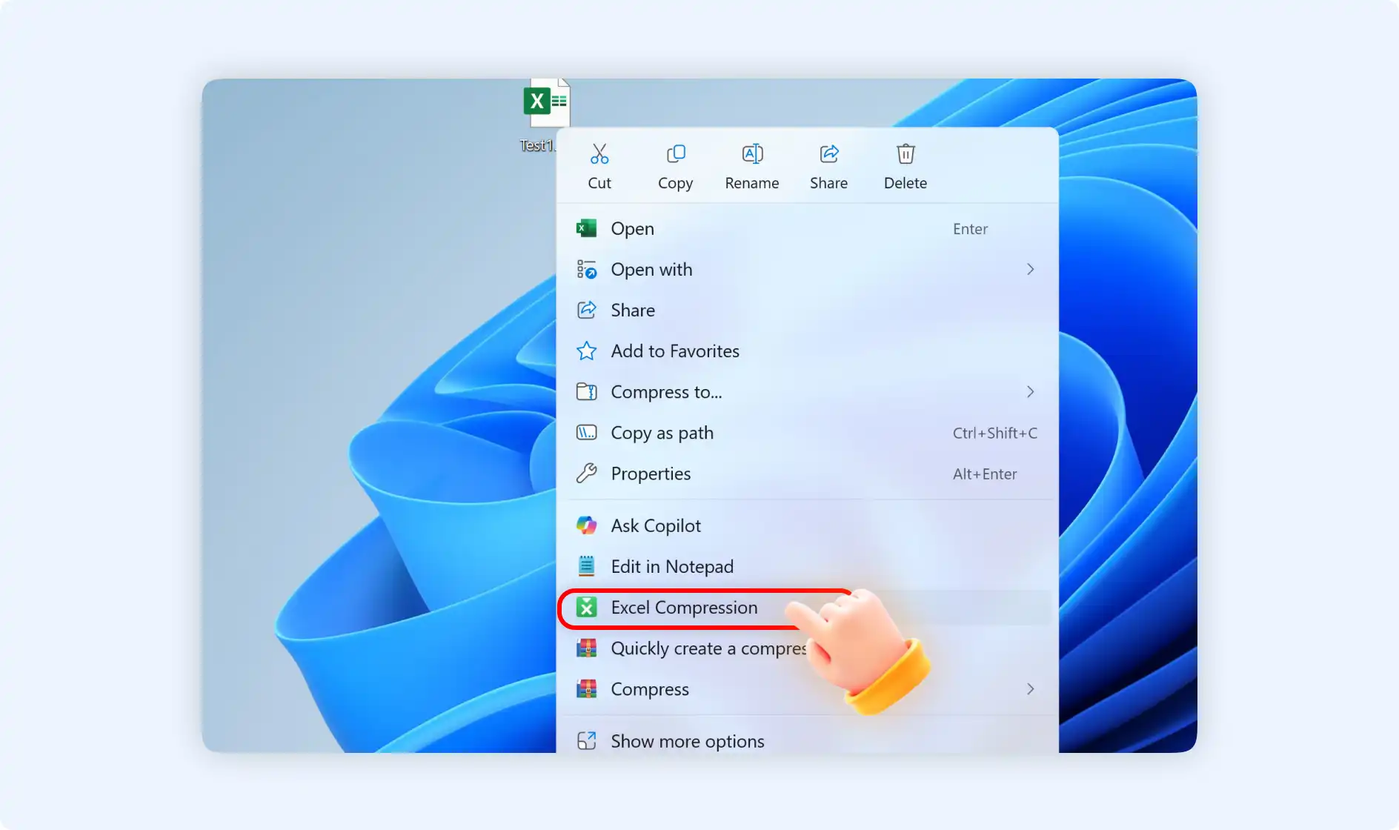Click the green Excel Compression icon
The image size is (1399, 830).
586,607
